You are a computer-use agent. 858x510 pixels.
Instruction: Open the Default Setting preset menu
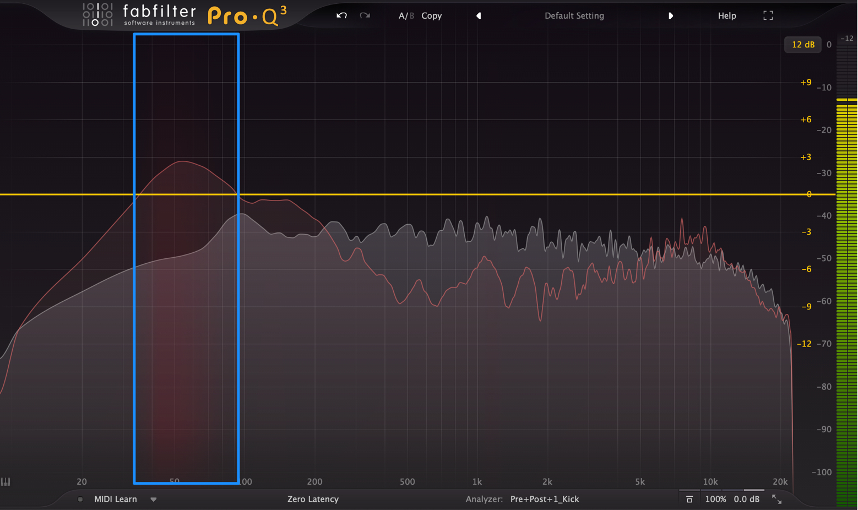[x=574, y=16]
